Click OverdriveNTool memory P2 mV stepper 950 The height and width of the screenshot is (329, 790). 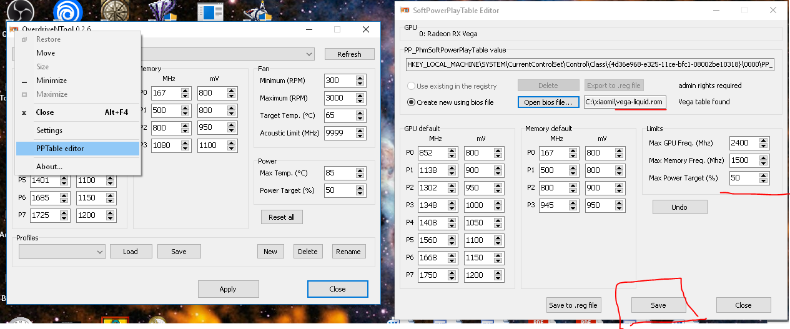[x=232, y=128]
